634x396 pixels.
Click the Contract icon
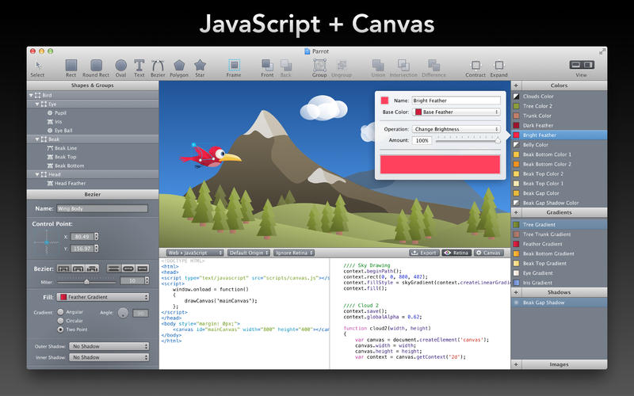pyautogui.click(x=475, y=66)
